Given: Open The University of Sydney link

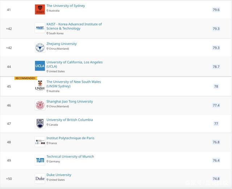Looking at the screenshot, I should pos(66,6).
